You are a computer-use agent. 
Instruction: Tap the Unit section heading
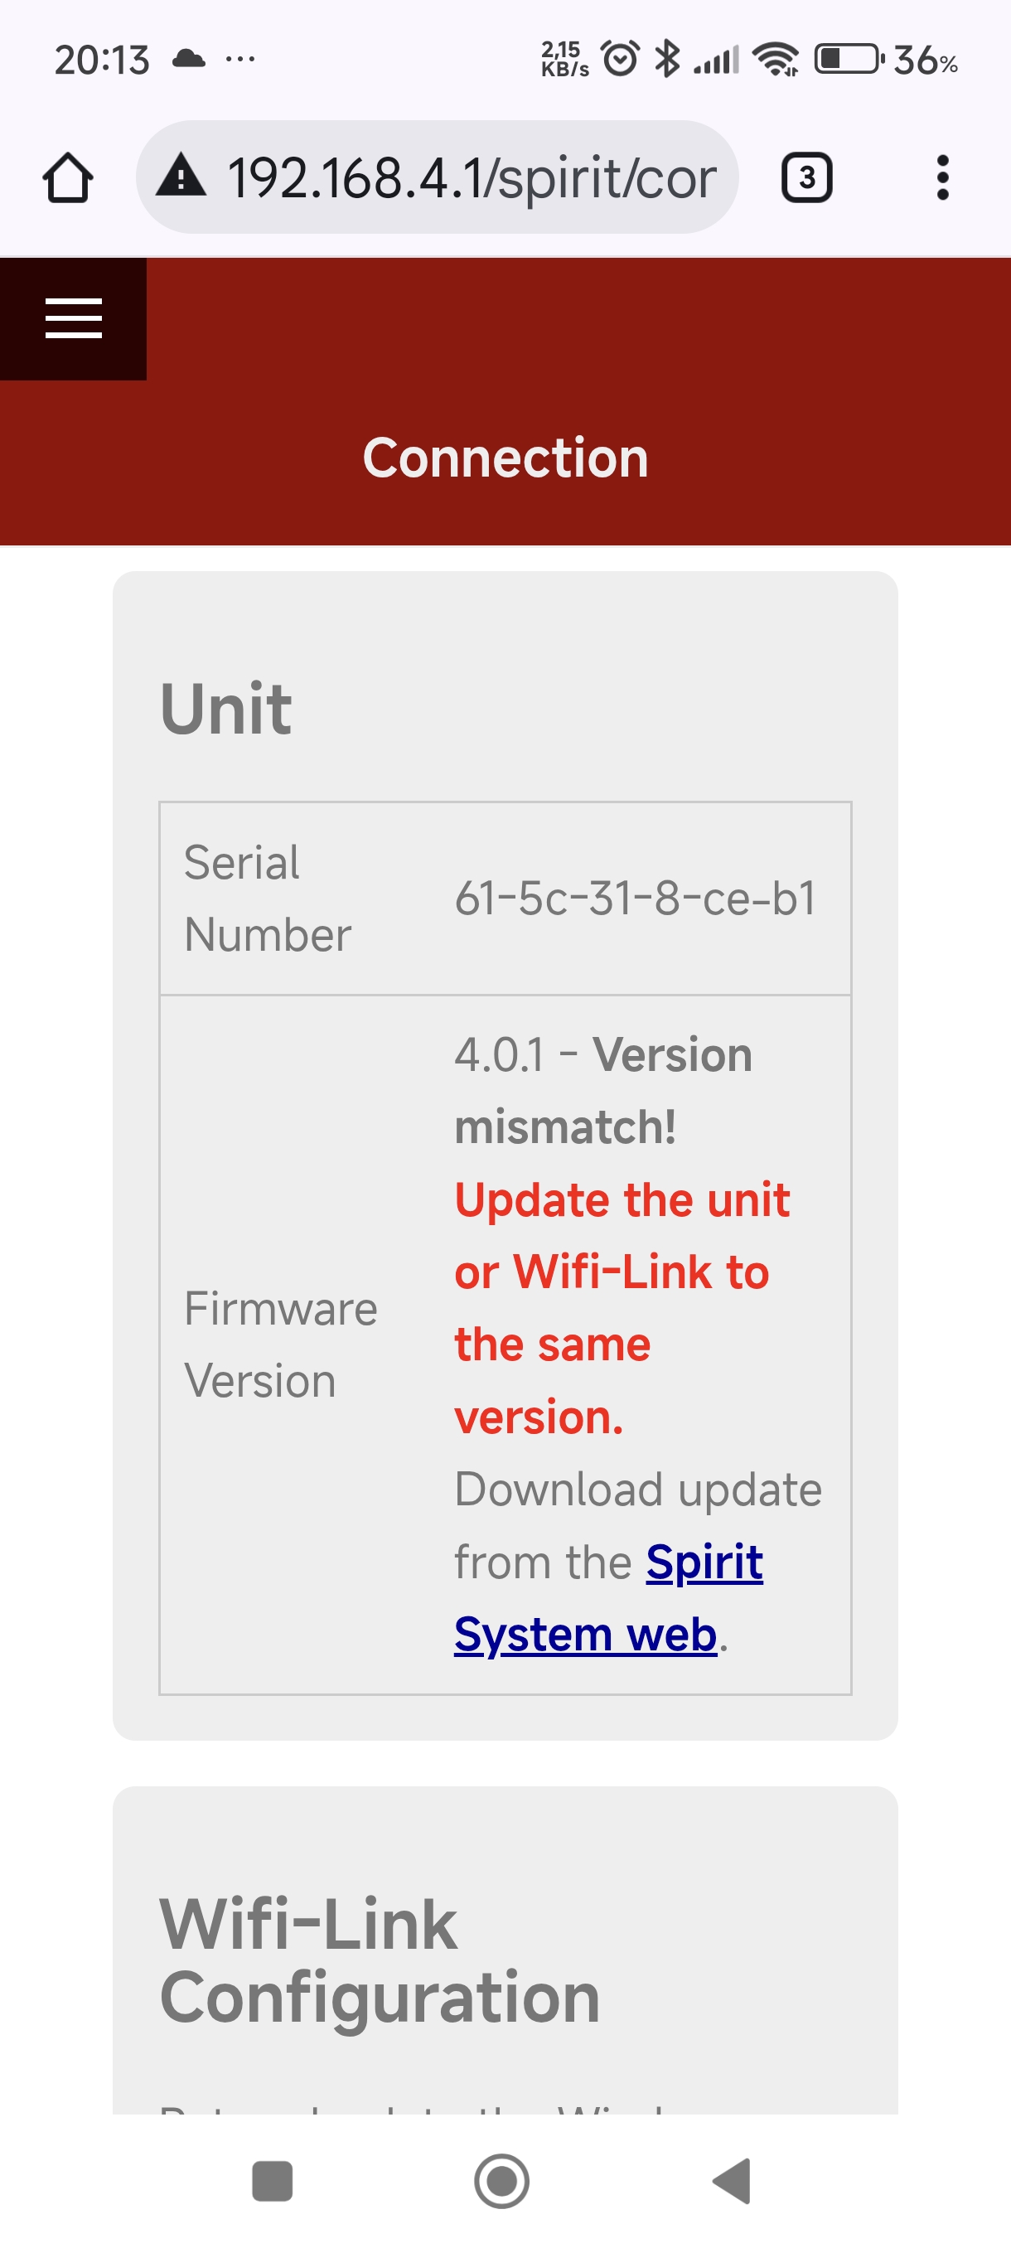point(226,708)
